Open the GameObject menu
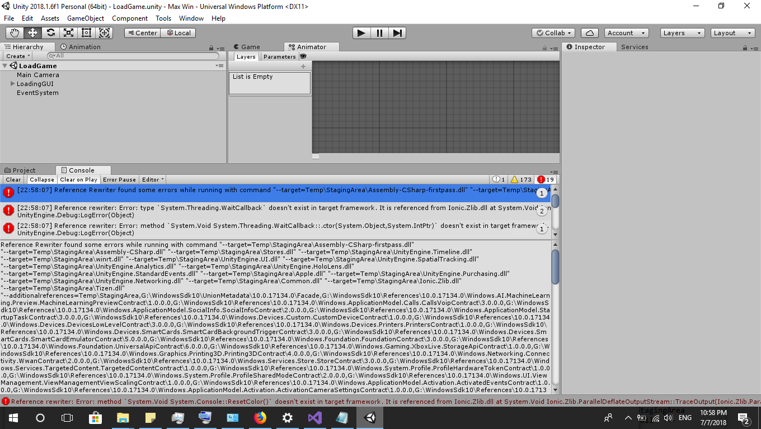Image resolution: width=761 pixels, height=429 pixels. point(86,18)
